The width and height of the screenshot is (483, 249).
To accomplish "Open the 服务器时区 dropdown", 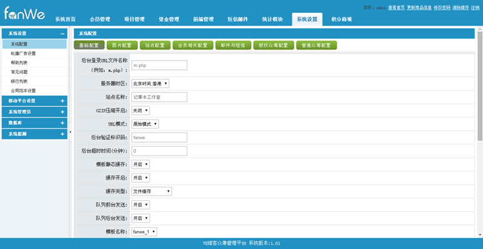I will tap(150, 84).
